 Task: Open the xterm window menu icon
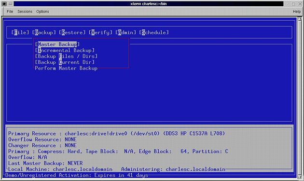[x=4, y=4]
